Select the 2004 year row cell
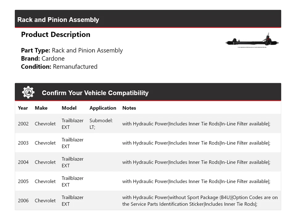This screenshot has width=296, height=220. coord(23,162)
